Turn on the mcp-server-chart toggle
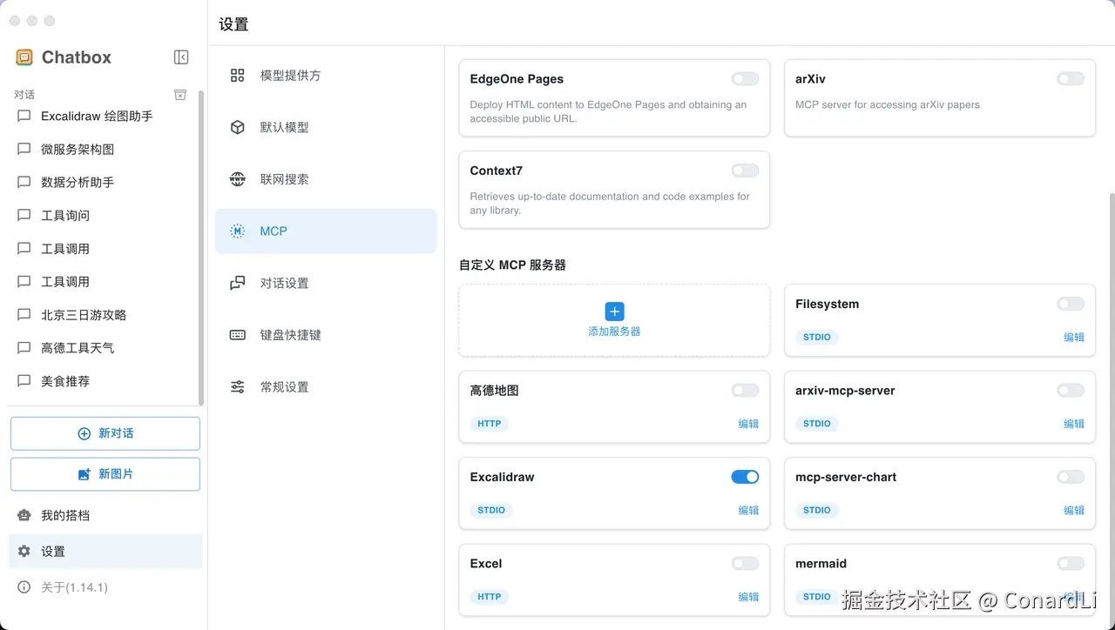This screenshot has height=630, width=1115. coord(1071,477)
